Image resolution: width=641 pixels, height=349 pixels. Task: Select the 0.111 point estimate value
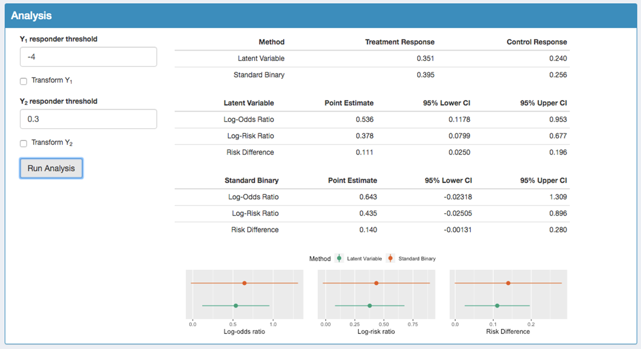[365, 152]
